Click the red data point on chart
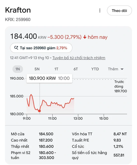The image size is (137, 165). (40, 111)
